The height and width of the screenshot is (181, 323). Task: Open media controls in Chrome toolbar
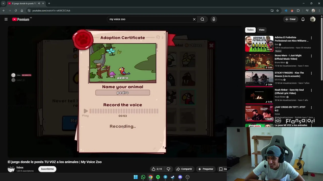pyautogui.click(x=307, y=11)
